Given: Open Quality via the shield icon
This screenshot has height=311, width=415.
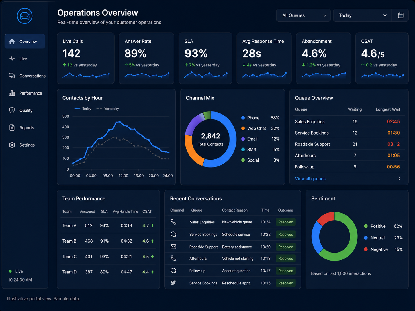Looking at the screenshot, I should click(12, 110).
